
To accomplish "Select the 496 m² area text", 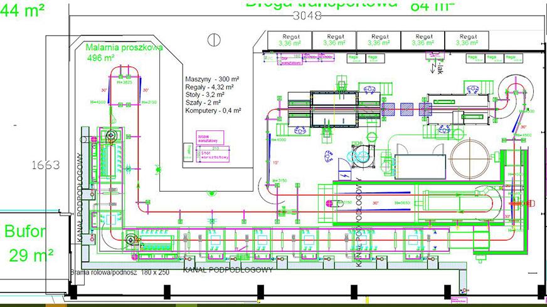I will point(100,58).
